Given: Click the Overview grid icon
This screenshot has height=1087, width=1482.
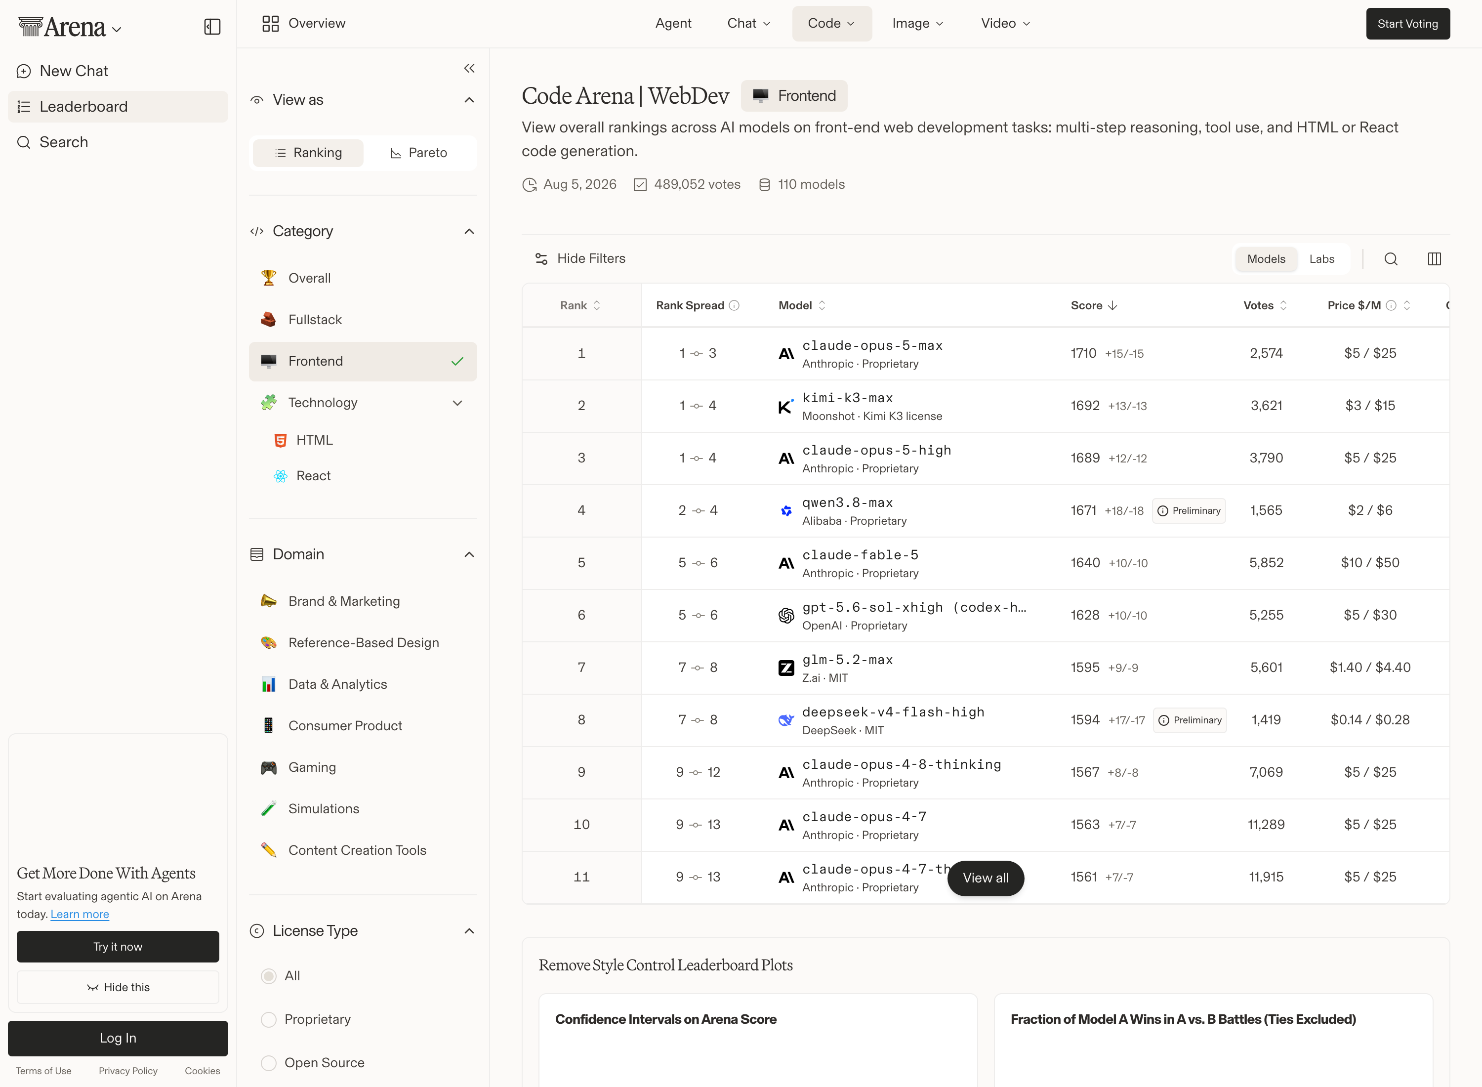Looking at the screenshot, I should [270, 24].
